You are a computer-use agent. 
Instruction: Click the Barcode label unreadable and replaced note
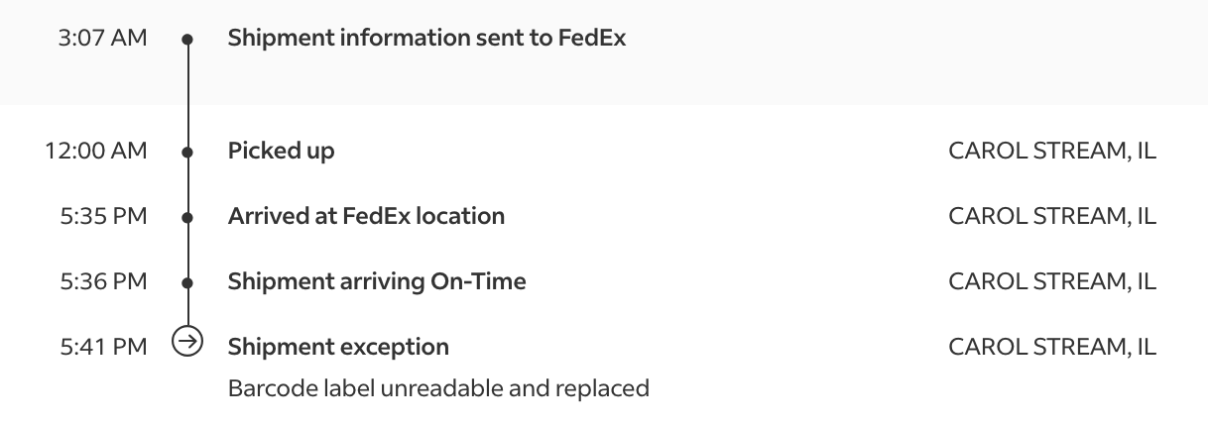coord(438,387)
